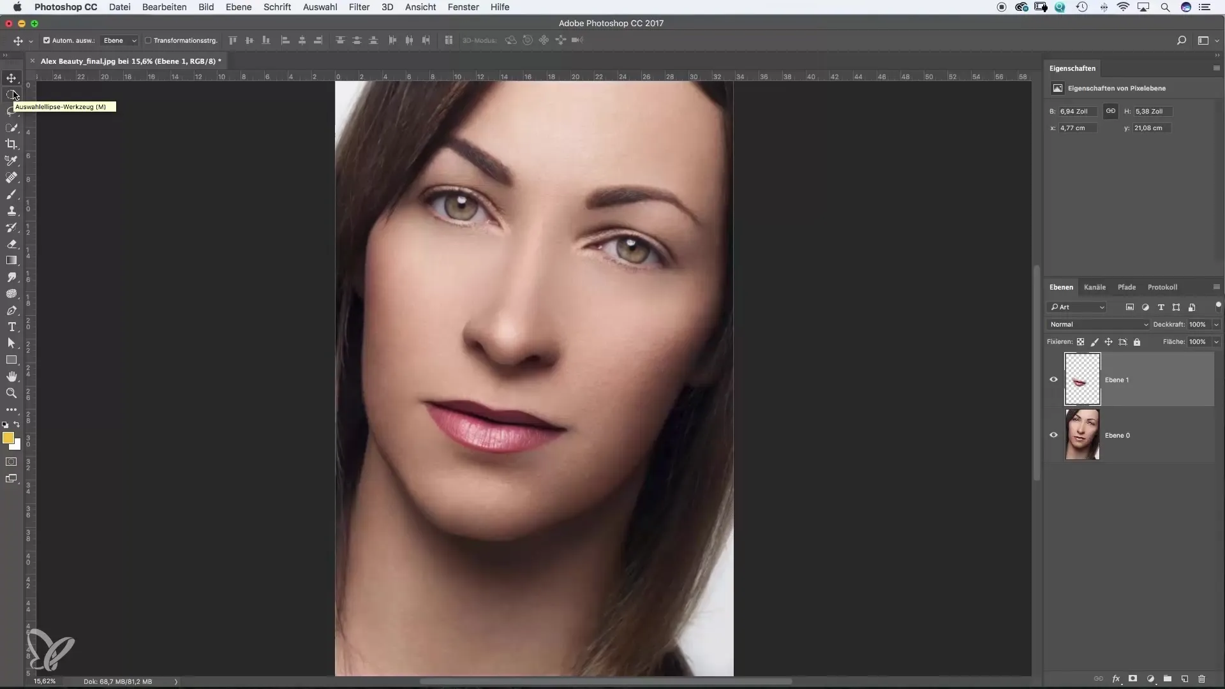1225x689 pixels.
Task: Select the Brush tool
Action: tap(11, 194)
